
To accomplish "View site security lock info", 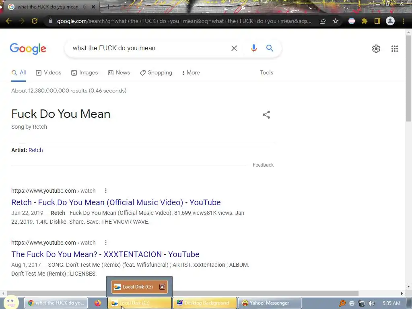I will click(51, 21).
